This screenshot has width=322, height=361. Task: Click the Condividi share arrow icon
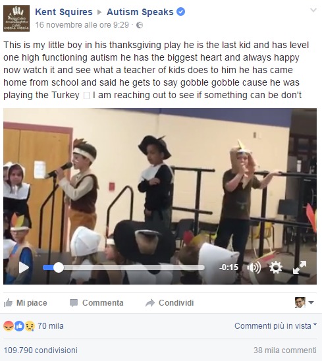pos(150,303)
